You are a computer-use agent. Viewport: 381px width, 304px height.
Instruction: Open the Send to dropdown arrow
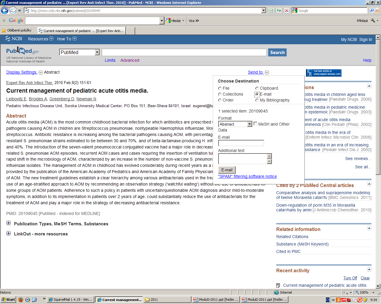[267, 72]
